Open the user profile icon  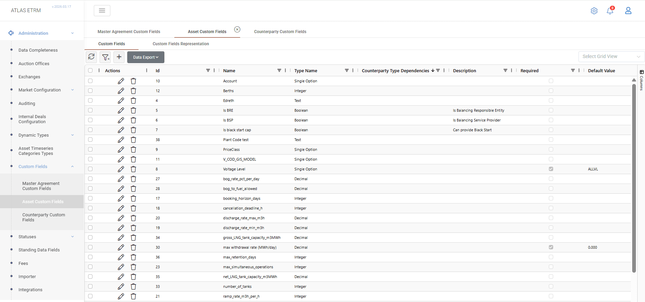pos(628,11)
